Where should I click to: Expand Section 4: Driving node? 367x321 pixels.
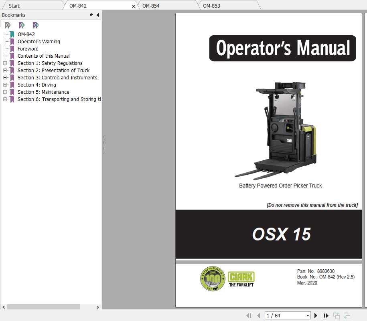tap(5, 85)
